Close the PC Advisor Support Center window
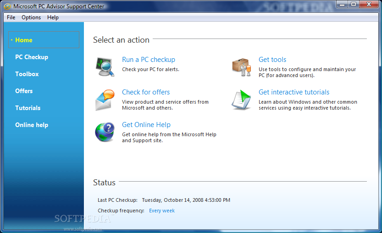The width and height of the screenshot is (382, 233). click(x=369, y=5)
